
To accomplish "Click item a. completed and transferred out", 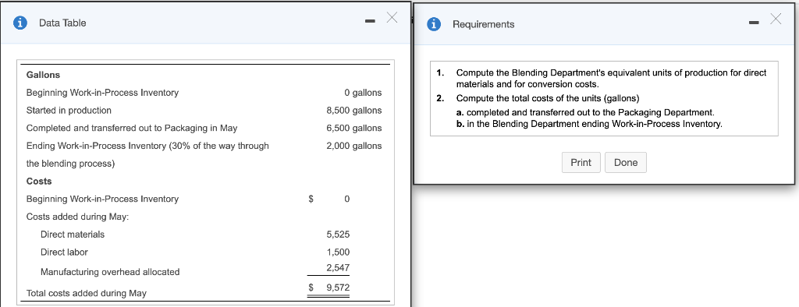I will pos(585,112).
